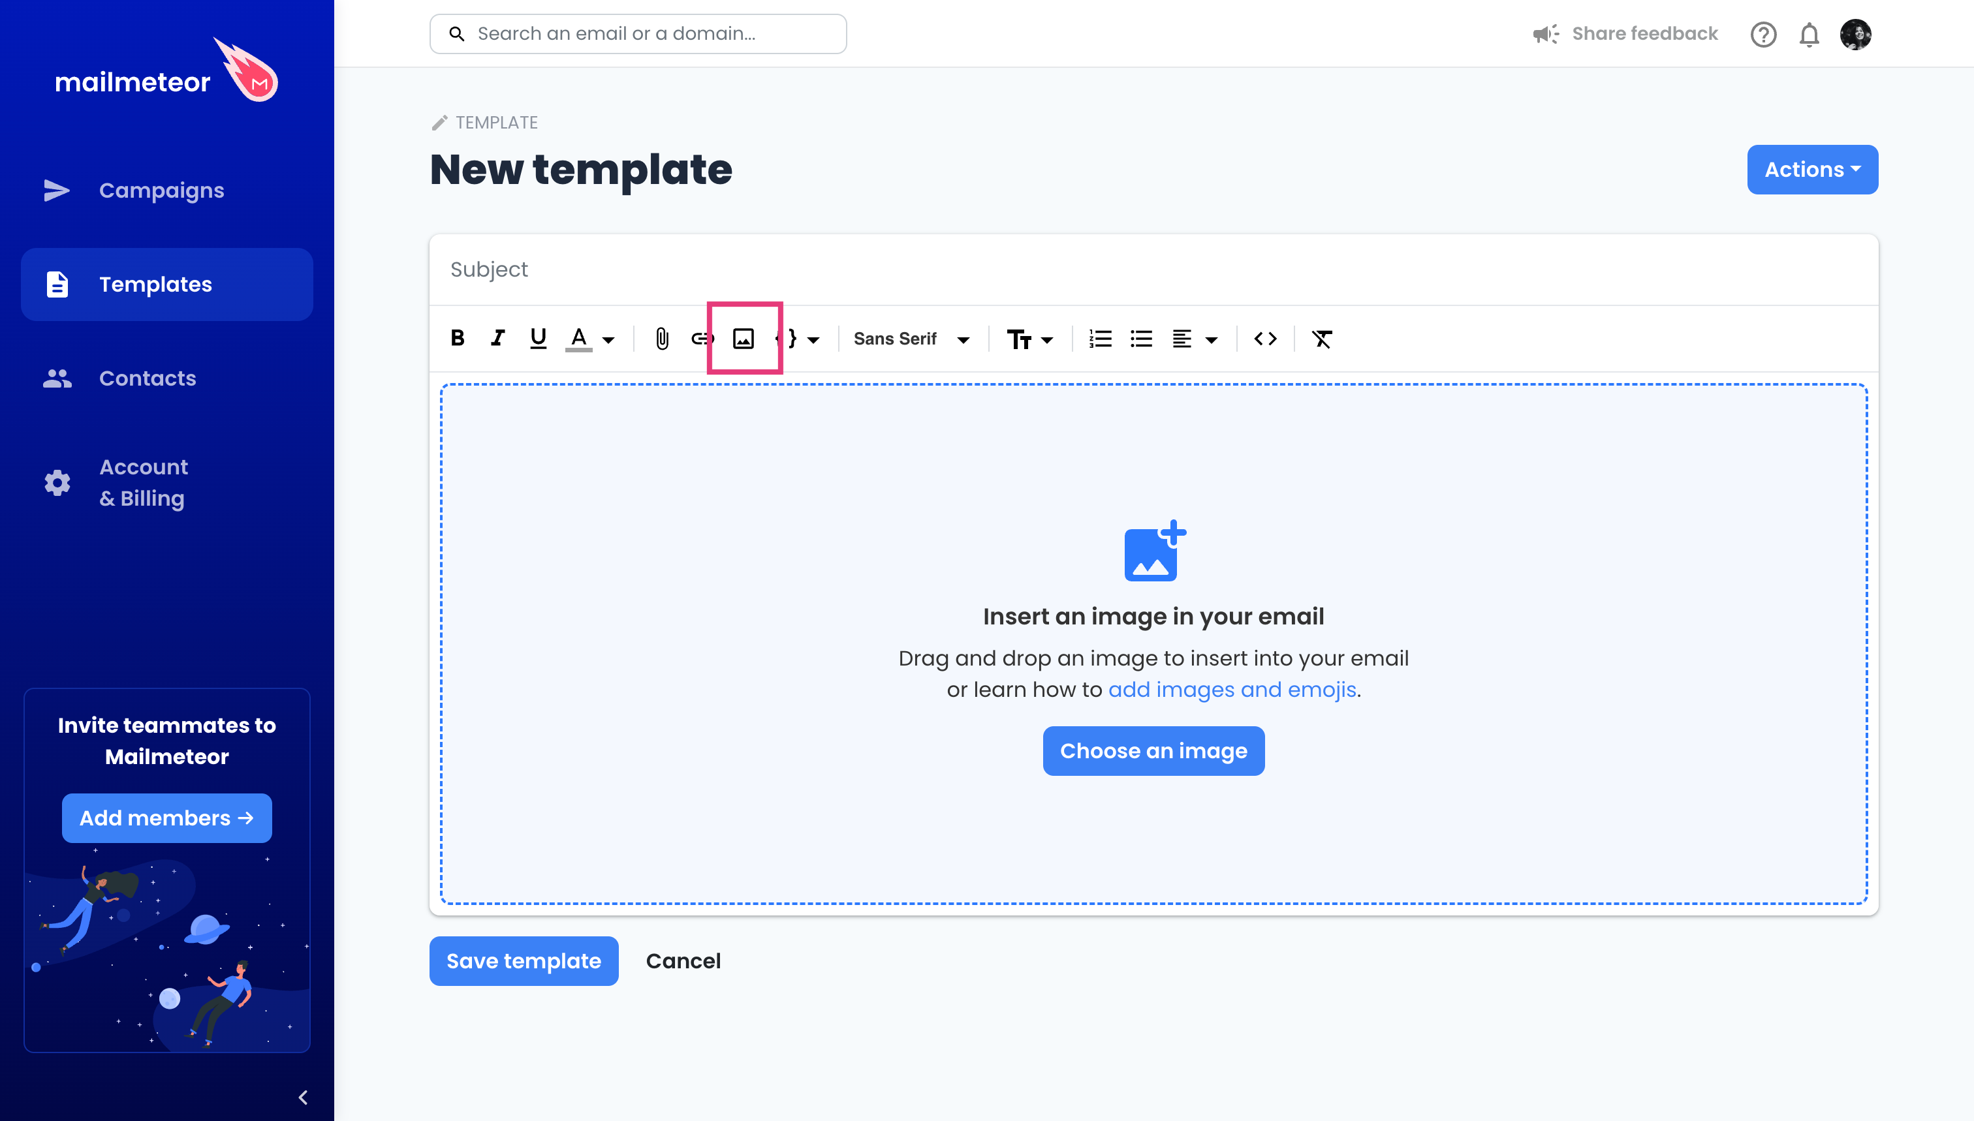1974x1121 pixels.
Task: Click the italic formatting icon
Action: click(497, 337)
